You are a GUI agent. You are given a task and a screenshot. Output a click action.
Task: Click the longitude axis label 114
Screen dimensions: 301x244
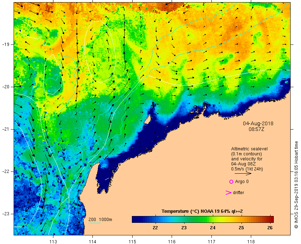click(93, 241)
